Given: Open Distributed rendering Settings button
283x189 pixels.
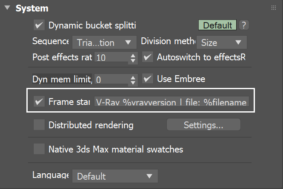Looking at the screenshot, I should tap(203, 125).
